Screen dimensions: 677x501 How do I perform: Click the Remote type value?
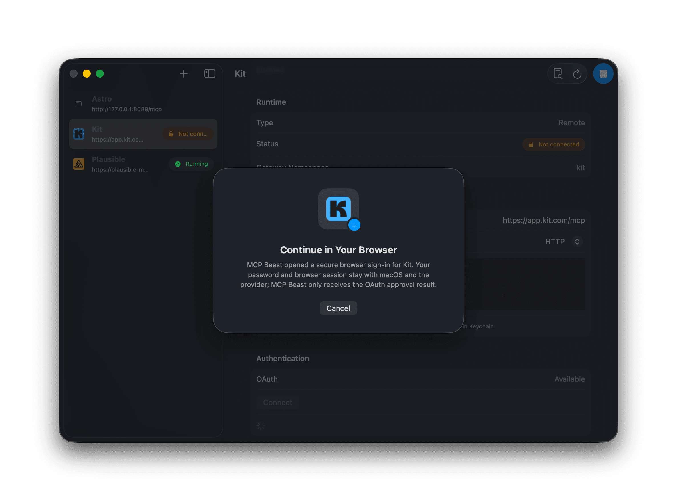(571, 122)
